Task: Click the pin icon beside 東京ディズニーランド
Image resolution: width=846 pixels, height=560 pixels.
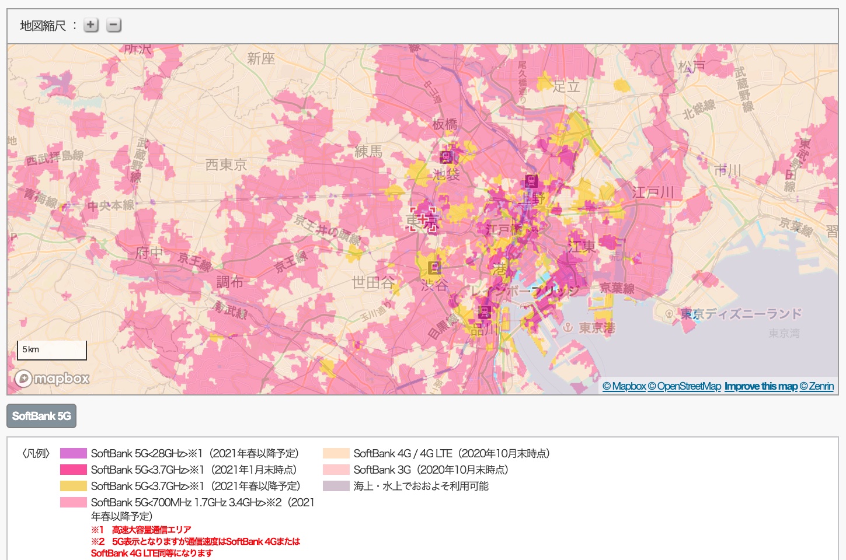Action: click(x=669, y=314)
